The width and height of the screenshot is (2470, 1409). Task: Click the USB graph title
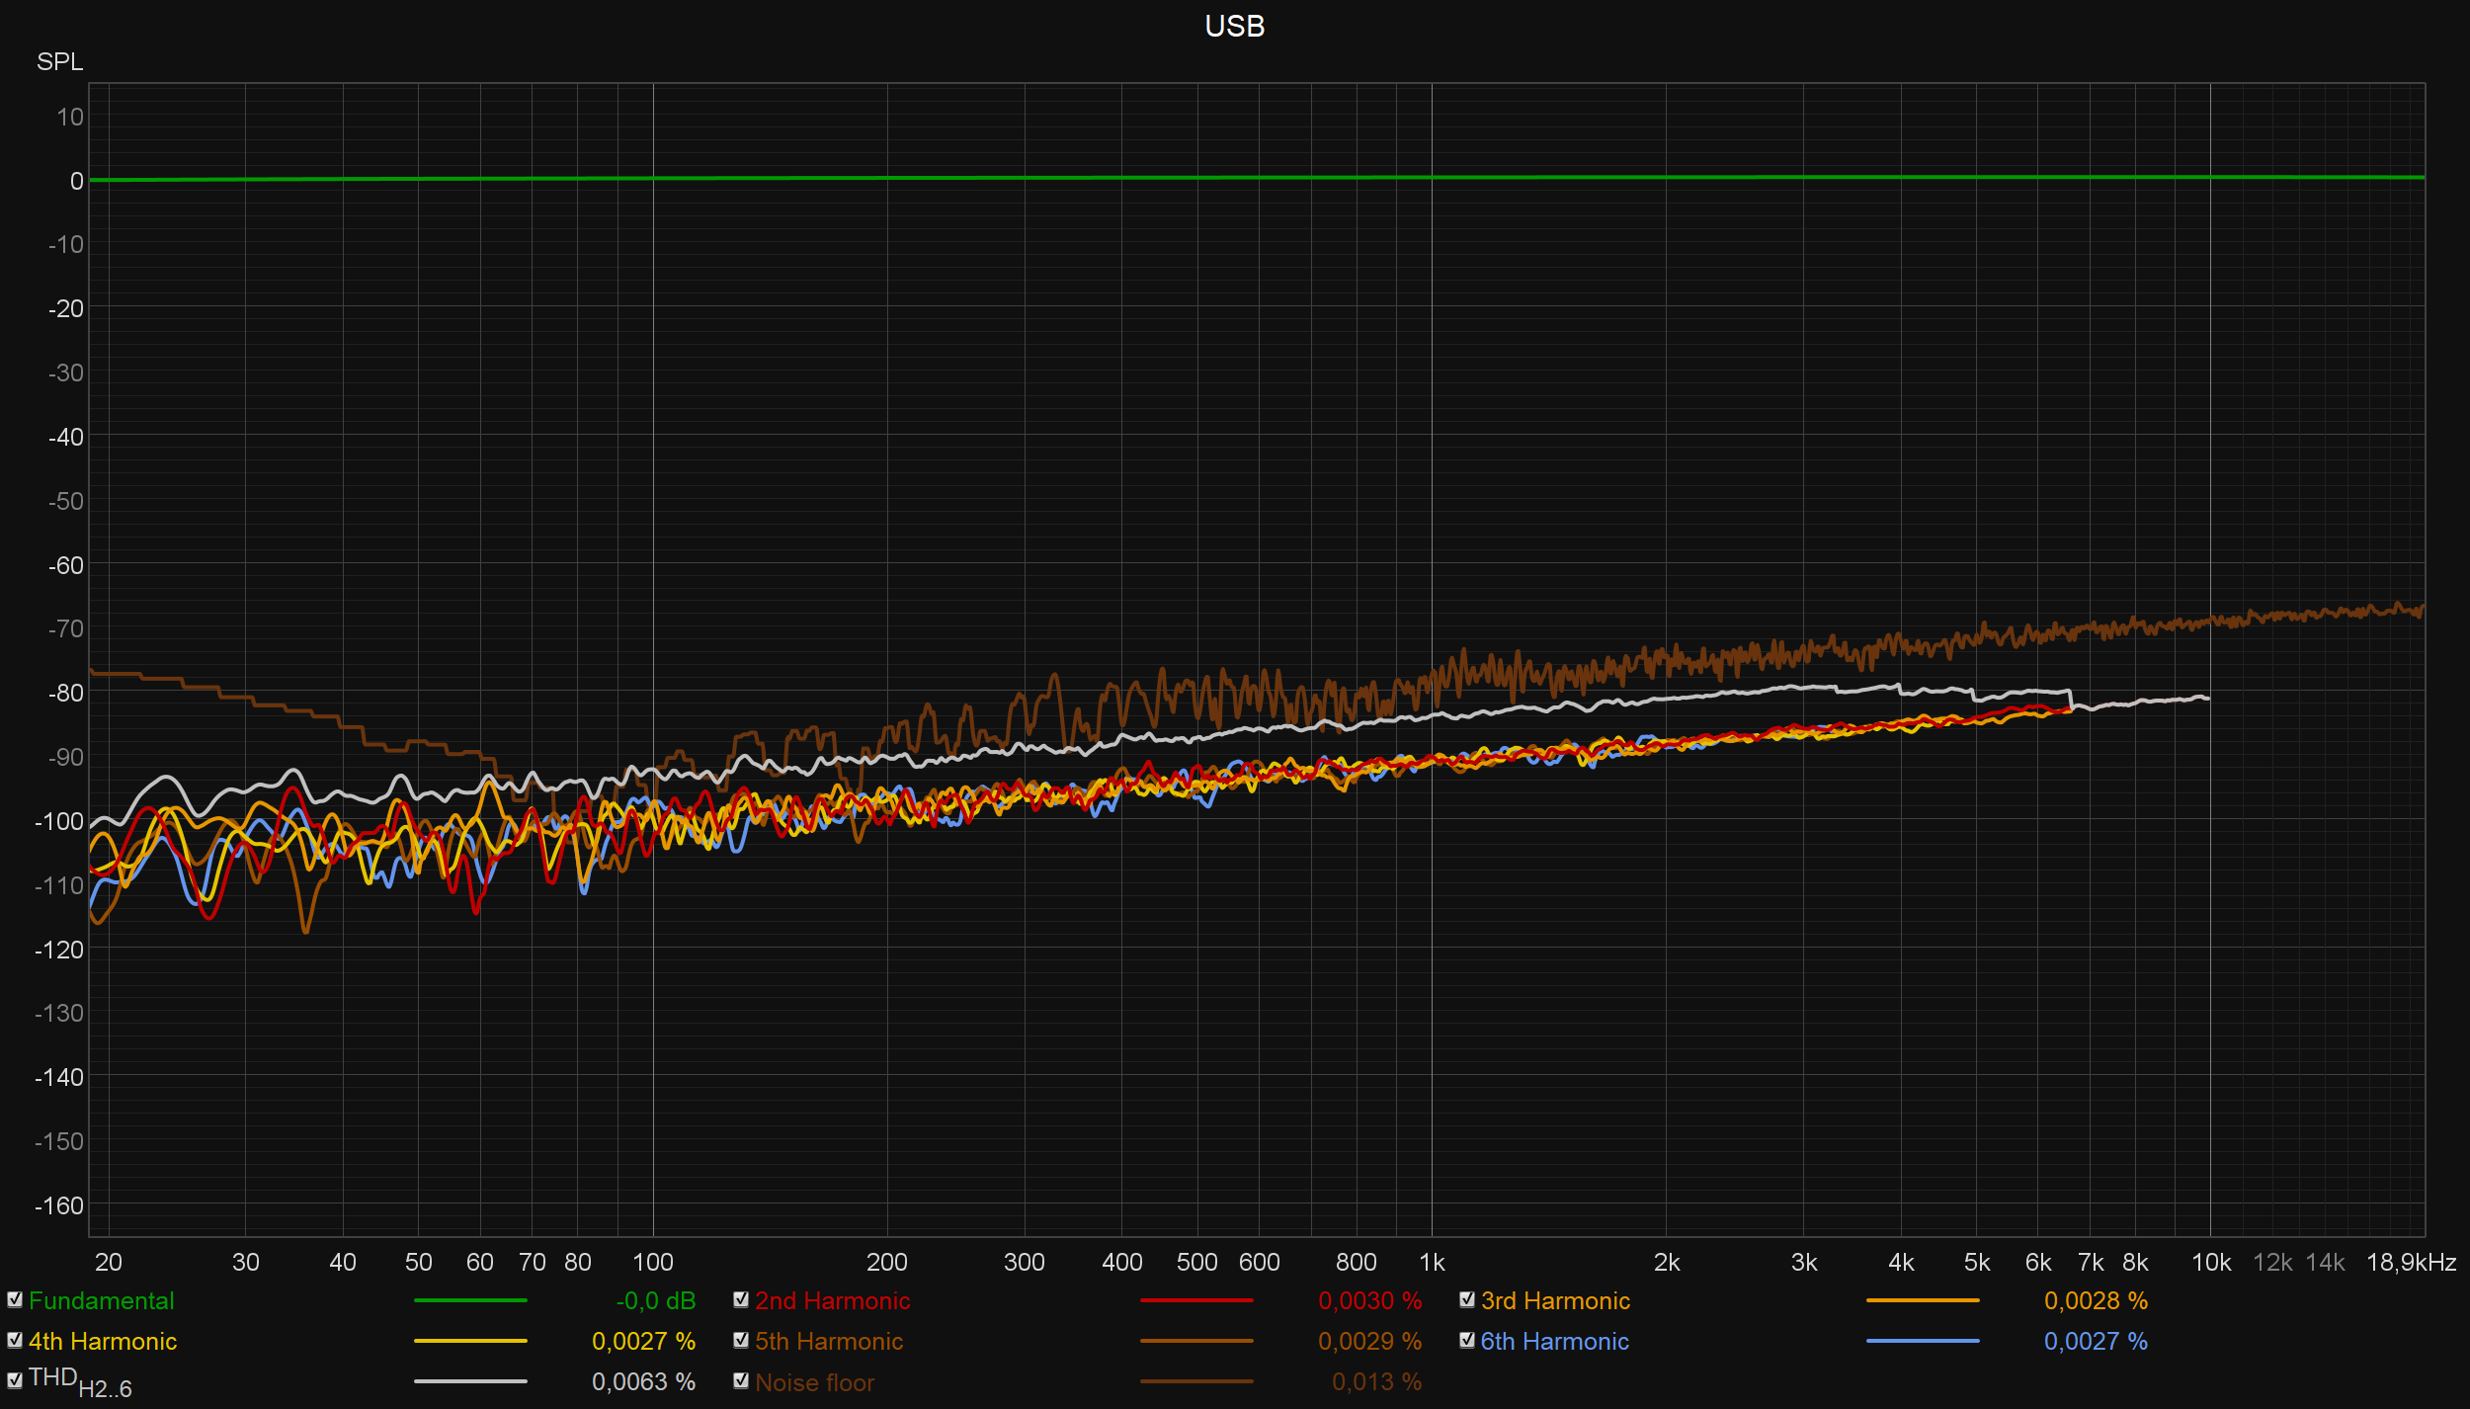click(1234, 26)
